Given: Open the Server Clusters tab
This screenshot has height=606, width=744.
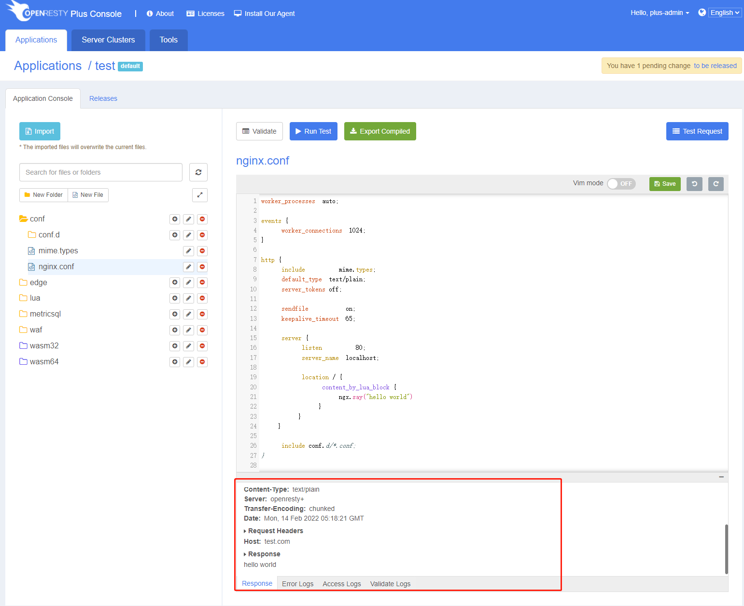Looking at the screenshot, I should (x=108, y=40).
